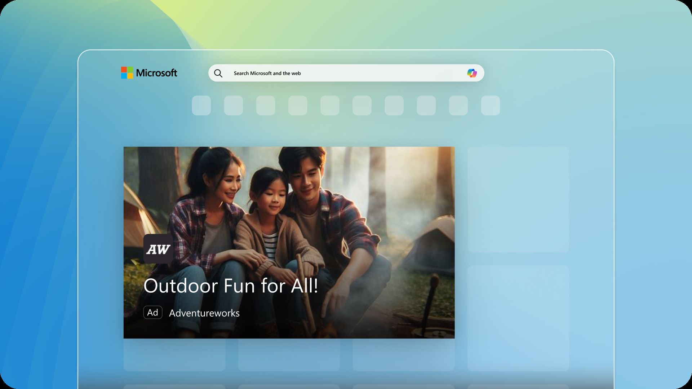The width and height of the screenshot is (692, 389).
Task: Open the bottom-left content card placeholder
Action: coord(174,355)
